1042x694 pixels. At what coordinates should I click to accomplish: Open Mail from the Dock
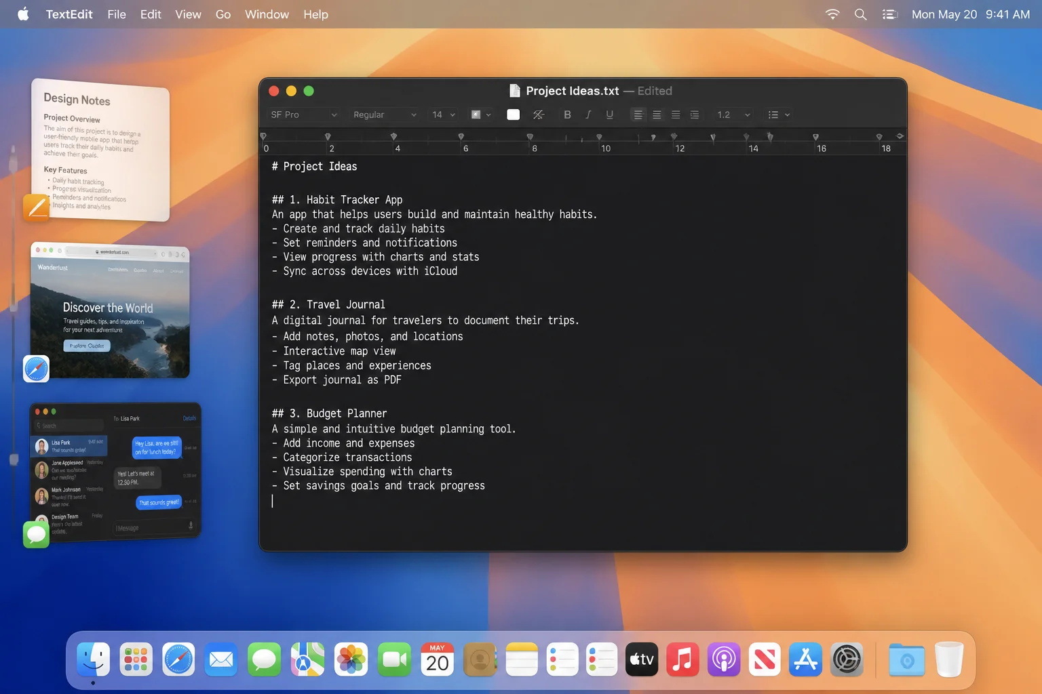click(221, 659)
